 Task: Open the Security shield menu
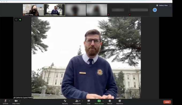(x=65, y=102)
